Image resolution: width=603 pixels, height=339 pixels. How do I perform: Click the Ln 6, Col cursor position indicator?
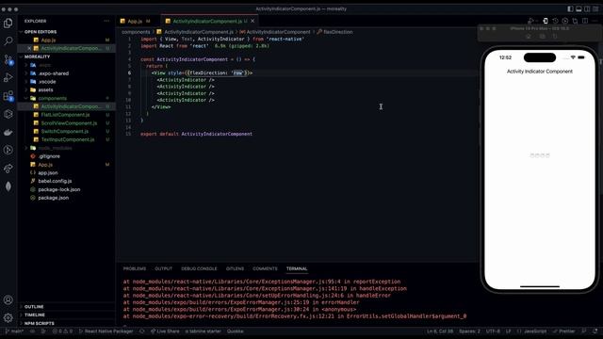point(440,331)
